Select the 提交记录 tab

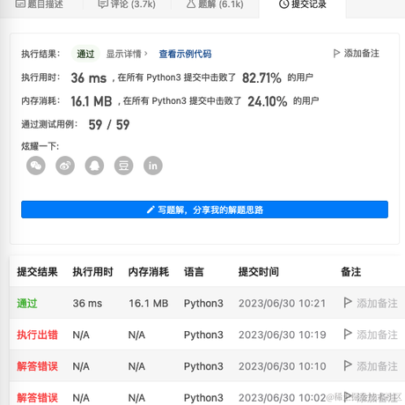303,4
